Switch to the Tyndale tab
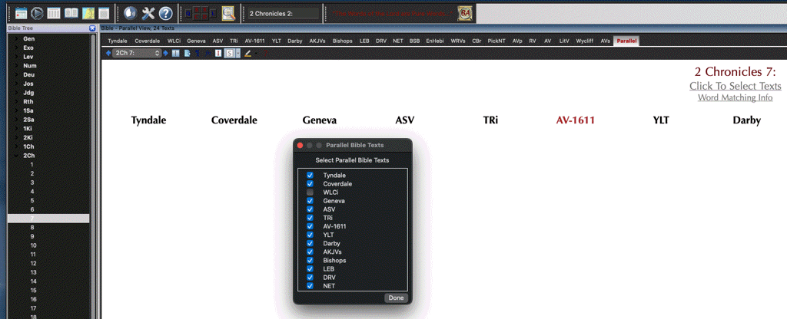Screen dimensions: 787x319 (118, 41)
